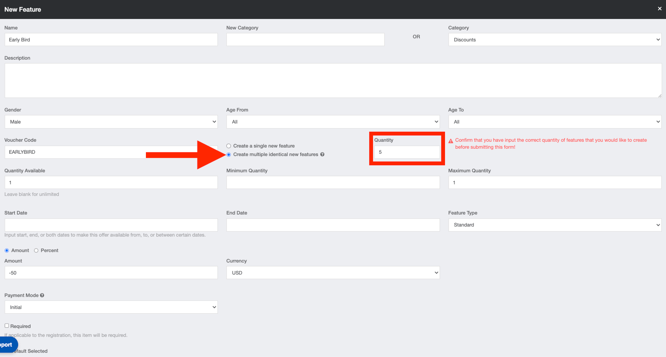Screen dimensions: 666x357
Task: Expand the Payment Mode dropdown
Action: [x=111, y=307]
